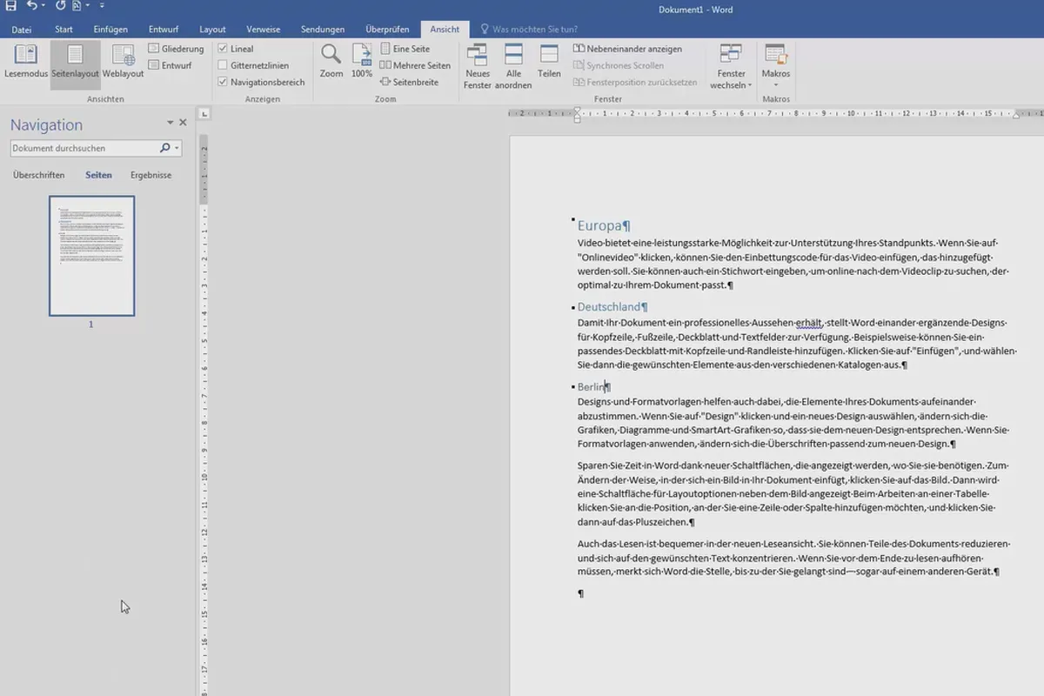Screen dimensions: 1044x696
Task: Click the tab selector at ruler corner
Action: click(204, 113)
